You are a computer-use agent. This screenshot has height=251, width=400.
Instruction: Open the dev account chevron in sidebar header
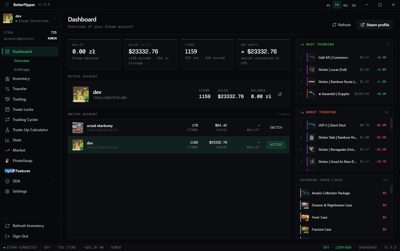point(55,18)
